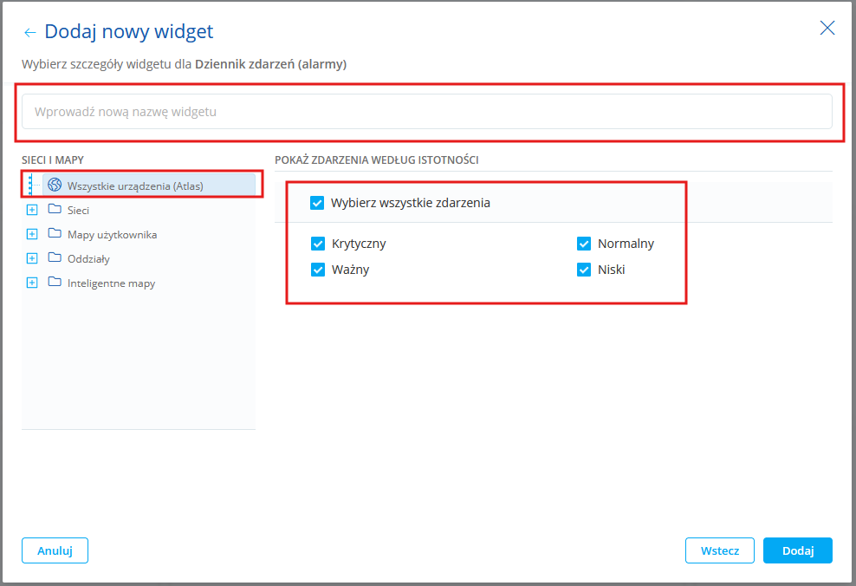Toggle the Wybierz wszystkie zdarzenia checkbox
The height and width of the screenshot is (586, 856).
click(x=317, y=203)
